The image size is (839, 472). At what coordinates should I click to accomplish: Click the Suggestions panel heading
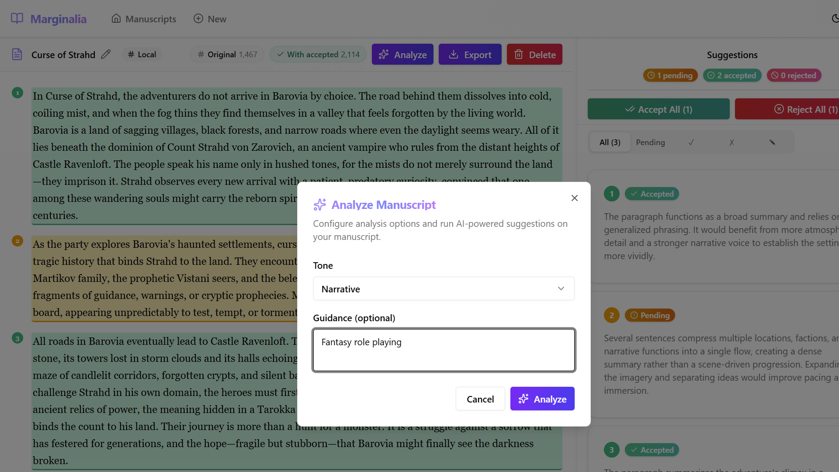click(x=732, y=55)
